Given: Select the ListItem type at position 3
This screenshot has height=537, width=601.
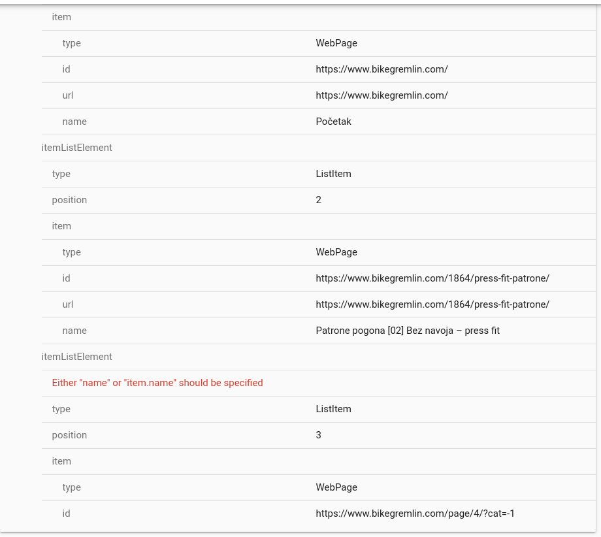Looking at the screenshot, I should (333, 409).
